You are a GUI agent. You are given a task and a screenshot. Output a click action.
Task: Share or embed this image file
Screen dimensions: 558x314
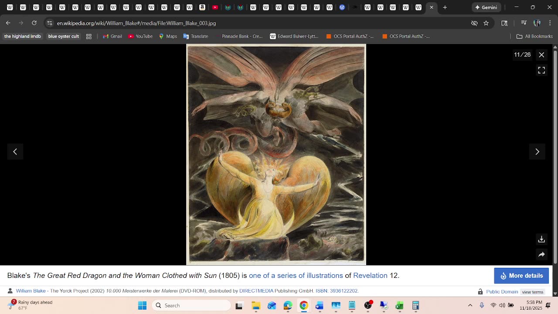coord(541,254)
